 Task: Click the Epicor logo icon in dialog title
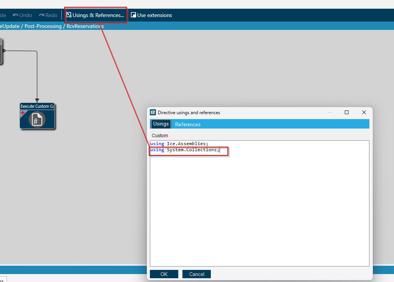153,112
